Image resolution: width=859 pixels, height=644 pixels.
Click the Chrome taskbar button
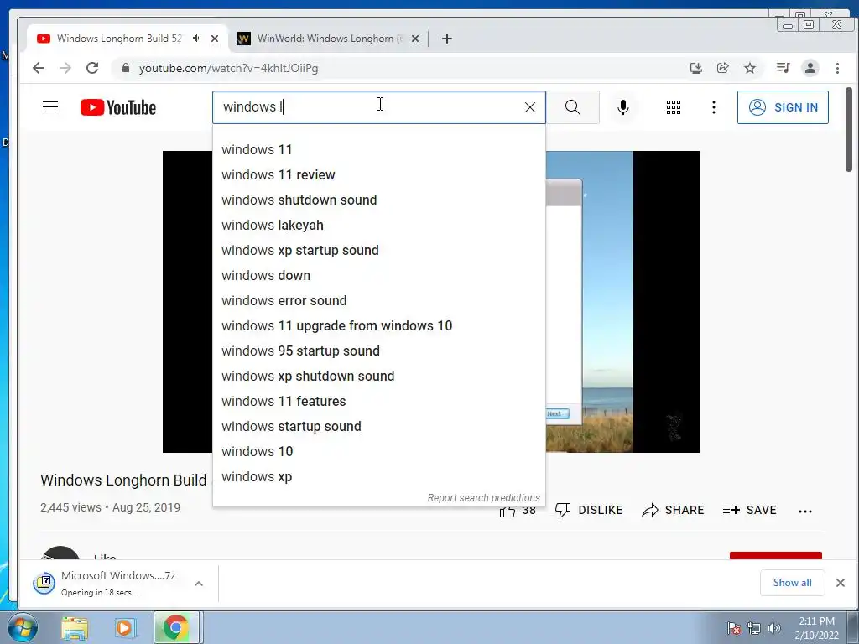(176, 627)
